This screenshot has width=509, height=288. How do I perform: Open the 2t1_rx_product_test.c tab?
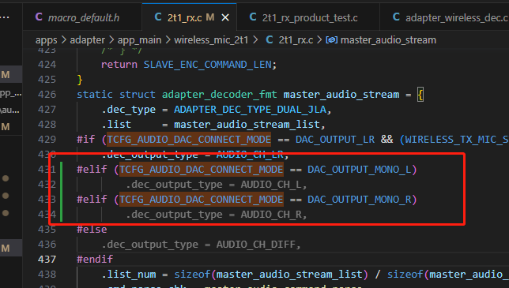pos(304,17)
